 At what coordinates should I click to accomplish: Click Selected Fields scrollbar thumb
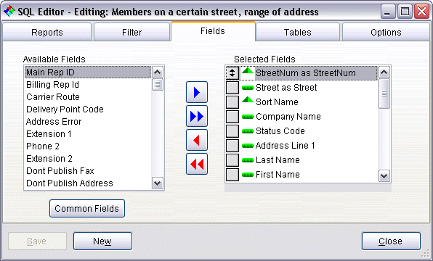(x=384, y=94)
